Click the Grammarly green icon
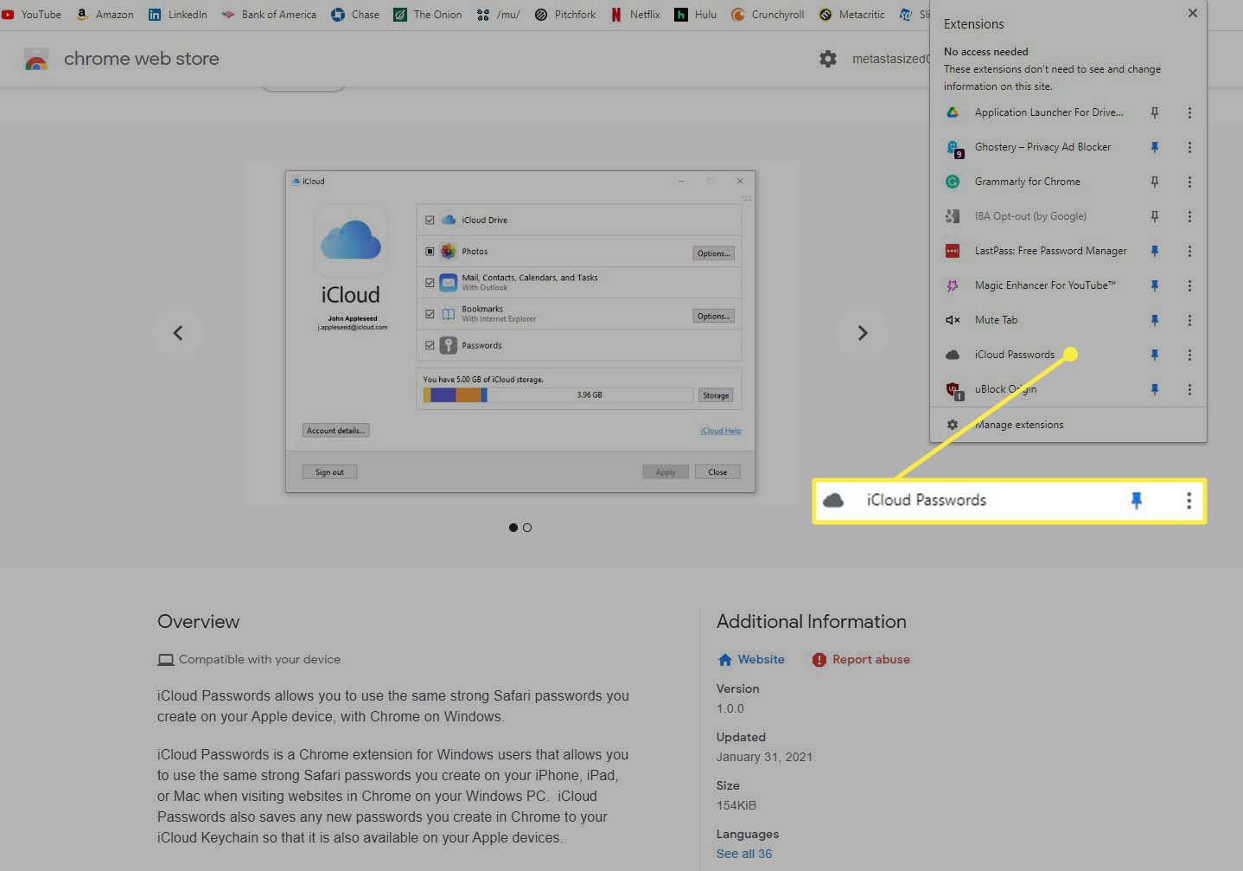This screenshot has width=1243, height=871. pos(952,182)
